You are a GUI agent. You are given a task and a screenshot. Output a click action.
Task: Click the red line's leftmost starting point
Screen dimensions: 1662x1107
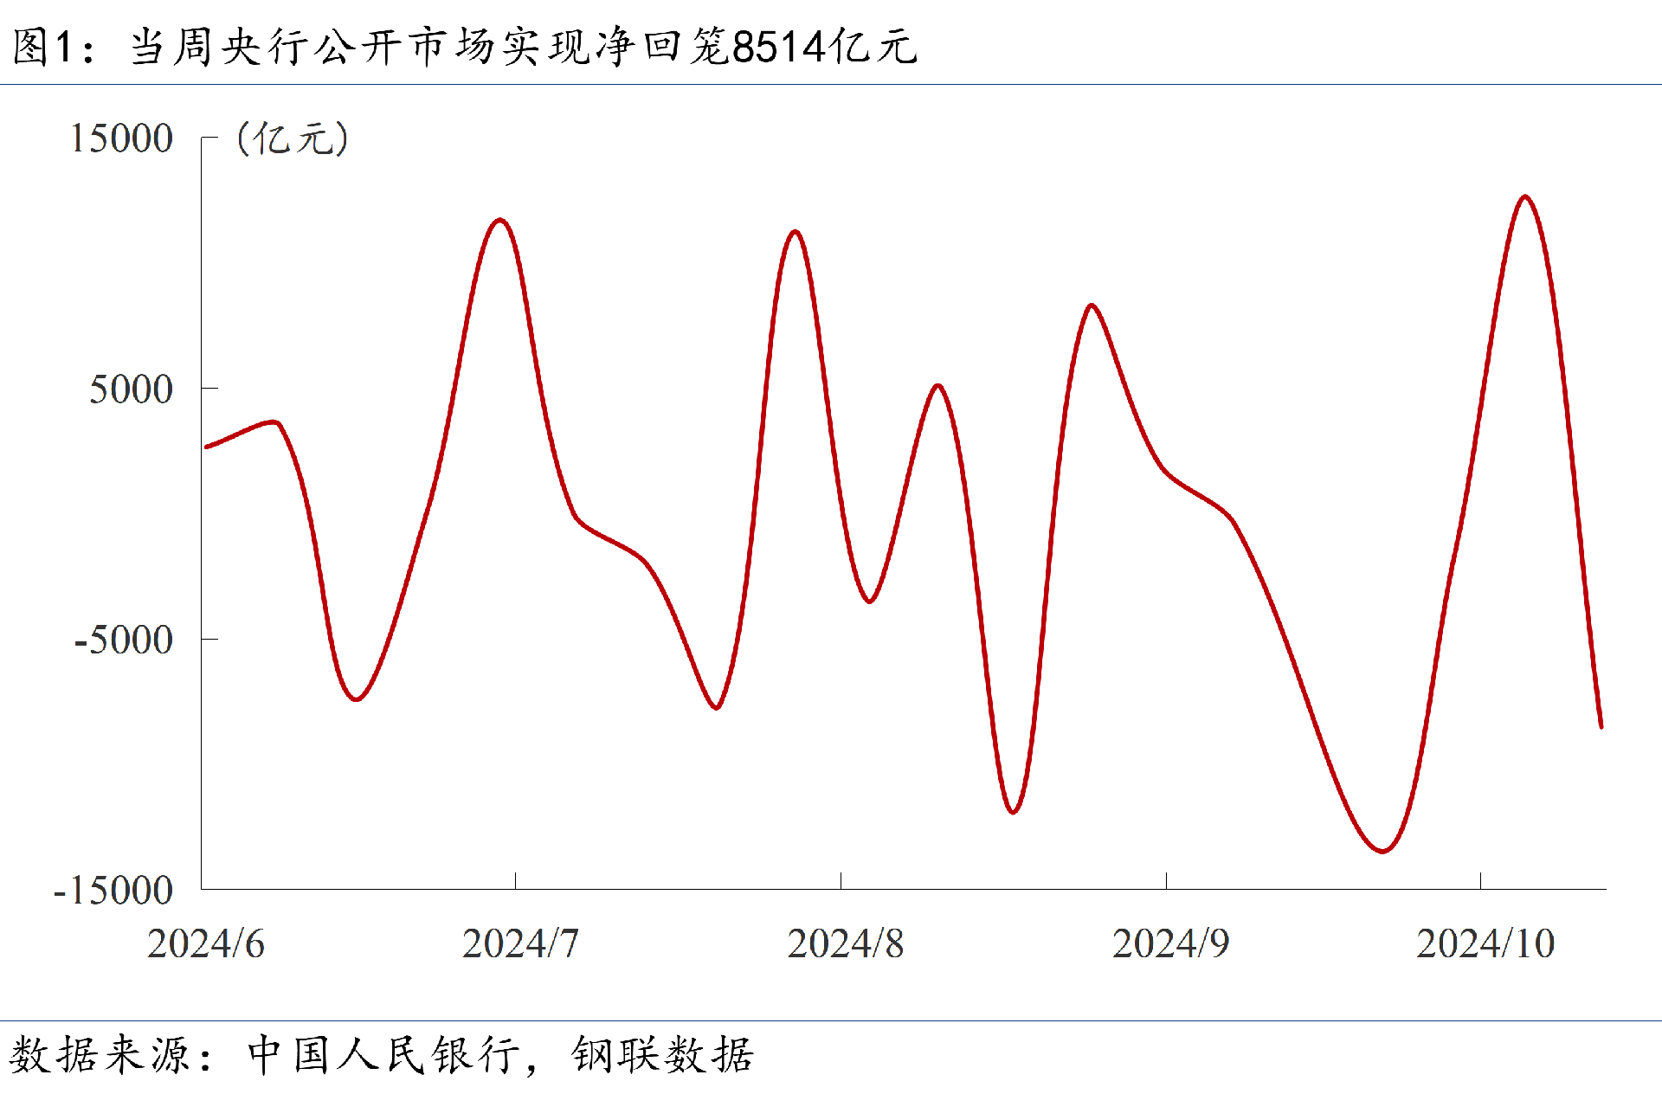206,447
